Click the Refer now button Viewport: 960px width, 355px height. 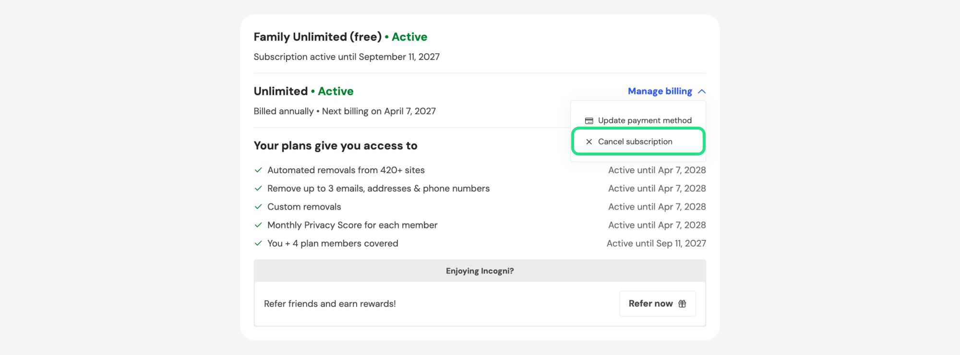pos(658,304)
